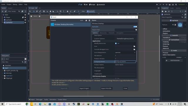Toggle Modify Resources checkbox

click(116, 43)
